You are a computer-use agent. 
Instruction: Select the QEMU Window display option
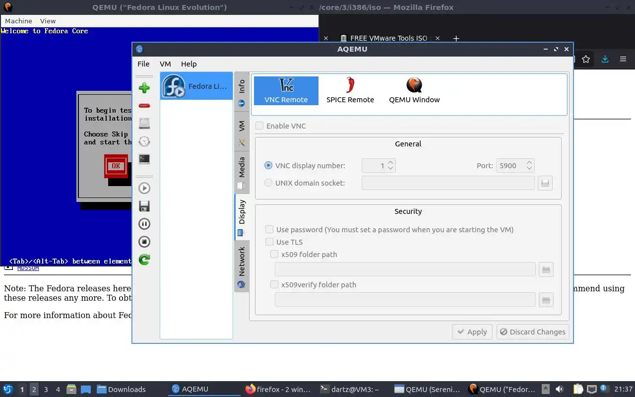[414, 90]
